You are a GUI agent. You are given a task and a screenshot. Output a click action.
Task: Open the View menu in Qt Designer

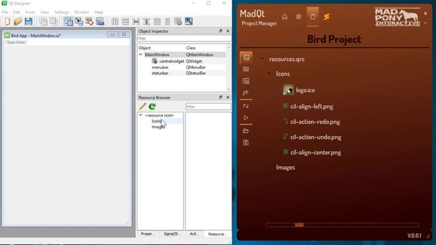(44, 12)
